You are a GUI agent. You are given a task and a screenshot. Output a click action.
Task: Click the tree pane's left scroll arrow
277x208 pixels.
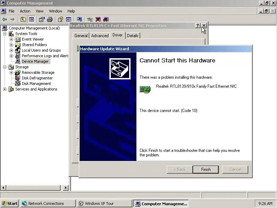(3, 188)
